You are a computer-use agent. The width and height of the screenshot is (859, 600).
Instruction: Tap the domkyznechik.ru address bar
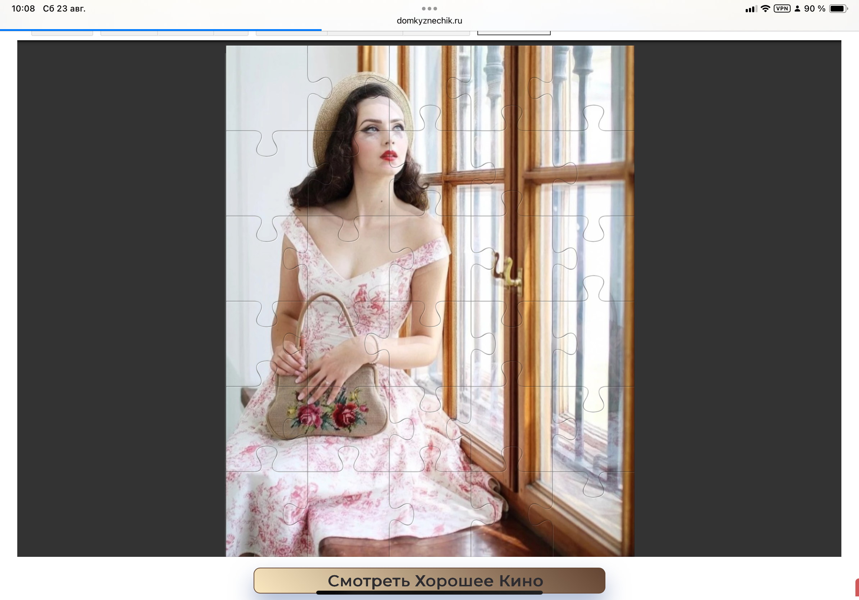429,21
